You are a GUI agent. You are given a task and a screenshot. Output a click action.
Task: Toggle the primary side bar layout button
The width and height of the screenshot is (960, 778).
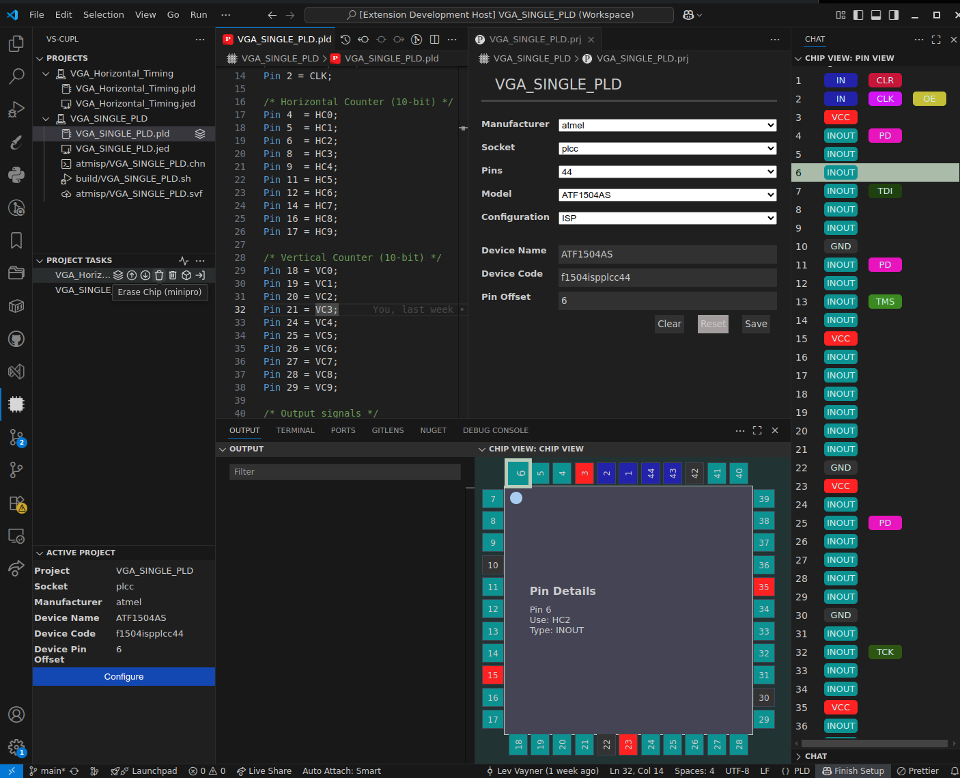point(858,15)
